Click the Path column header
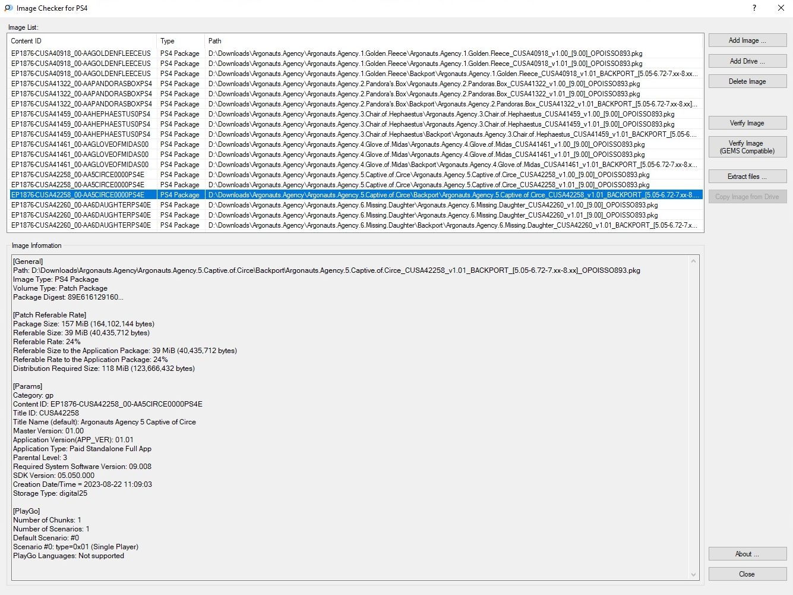 pos(451,41)
